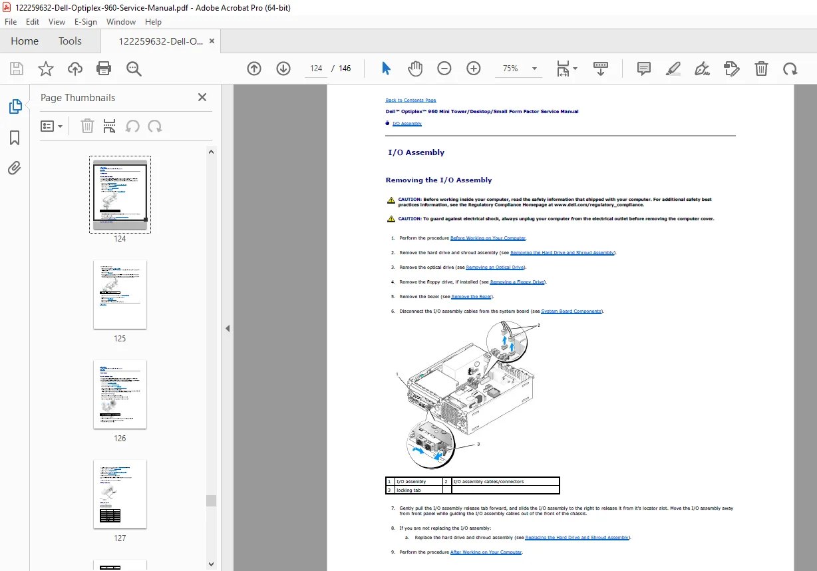Viewport: 817px width, 571px height.
Task: Follow the Back to Contents Page link
Action: pos(410,100)
